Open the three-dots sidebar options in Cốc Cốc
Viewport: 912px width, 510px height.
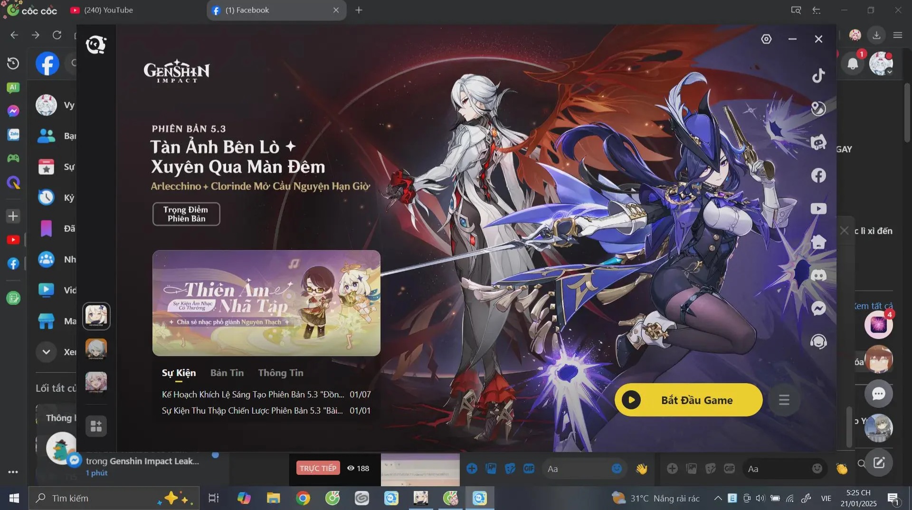click(x=13, y=472)
